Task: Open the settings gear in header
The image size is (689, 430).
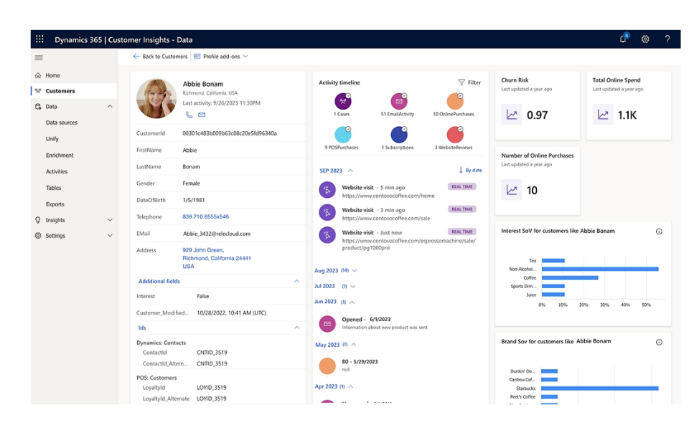Action: pyautogui.click(x=645, y=39)
